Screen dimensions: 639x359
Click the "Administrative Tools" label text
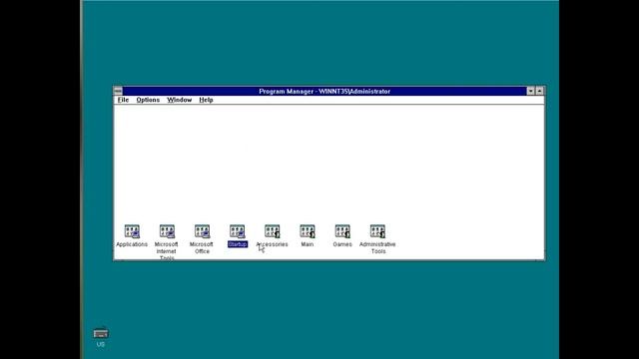(377, 248)
